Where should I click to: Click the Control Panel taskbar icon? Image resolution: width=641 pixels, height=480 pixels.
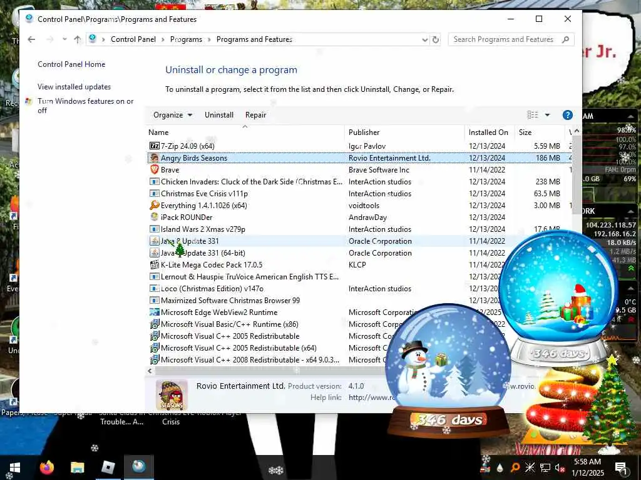138,467
